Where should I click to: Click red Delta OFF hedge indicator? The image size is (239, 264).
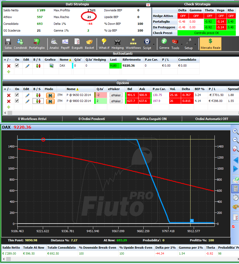(183, 16)
